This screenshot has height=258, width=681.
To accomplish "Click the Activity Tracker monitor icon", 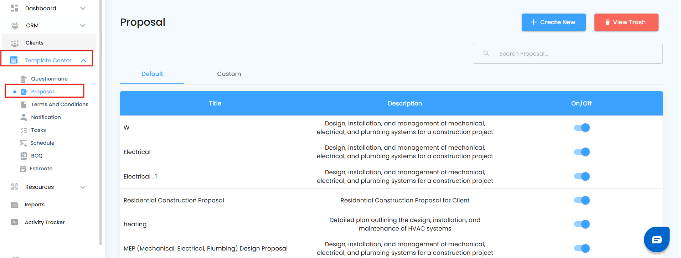I will [x=15, y=222].
